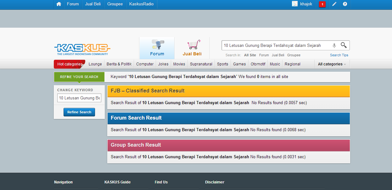Open Groupee in the top bar

tap(115, 4)
